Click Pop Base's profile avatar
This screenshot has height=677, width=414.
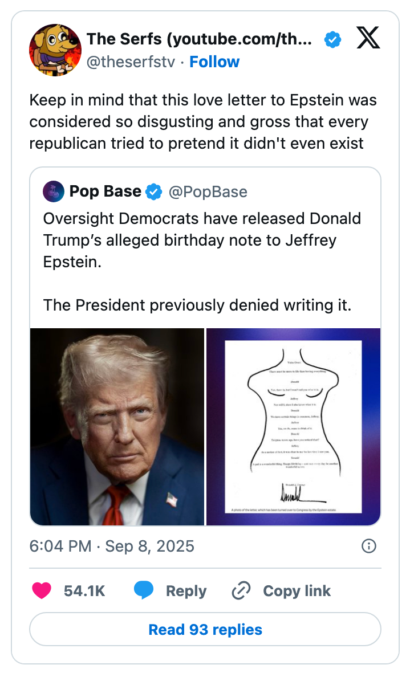click(x=54, y=191)
